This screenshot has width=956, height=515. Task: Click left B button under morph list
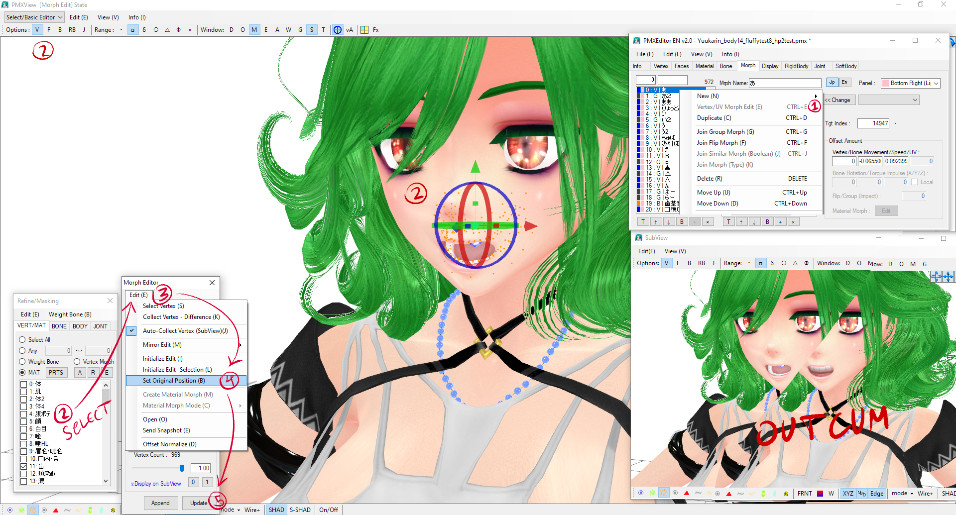coord(682,222)
